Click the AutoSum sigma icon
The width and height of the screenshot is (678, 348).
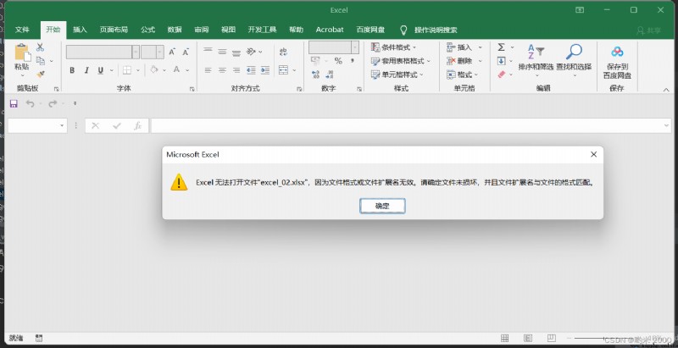[x=501, y=47]
